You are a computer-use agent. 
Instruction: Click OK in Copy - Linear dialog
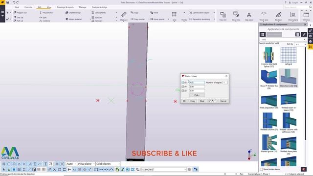click(184, 101)
